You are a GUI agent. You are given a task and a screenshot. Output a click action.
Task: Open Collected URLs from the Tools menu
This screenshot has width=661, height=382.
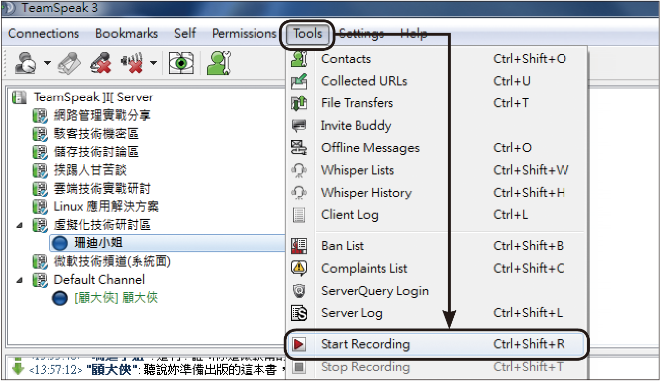(437, 81)
